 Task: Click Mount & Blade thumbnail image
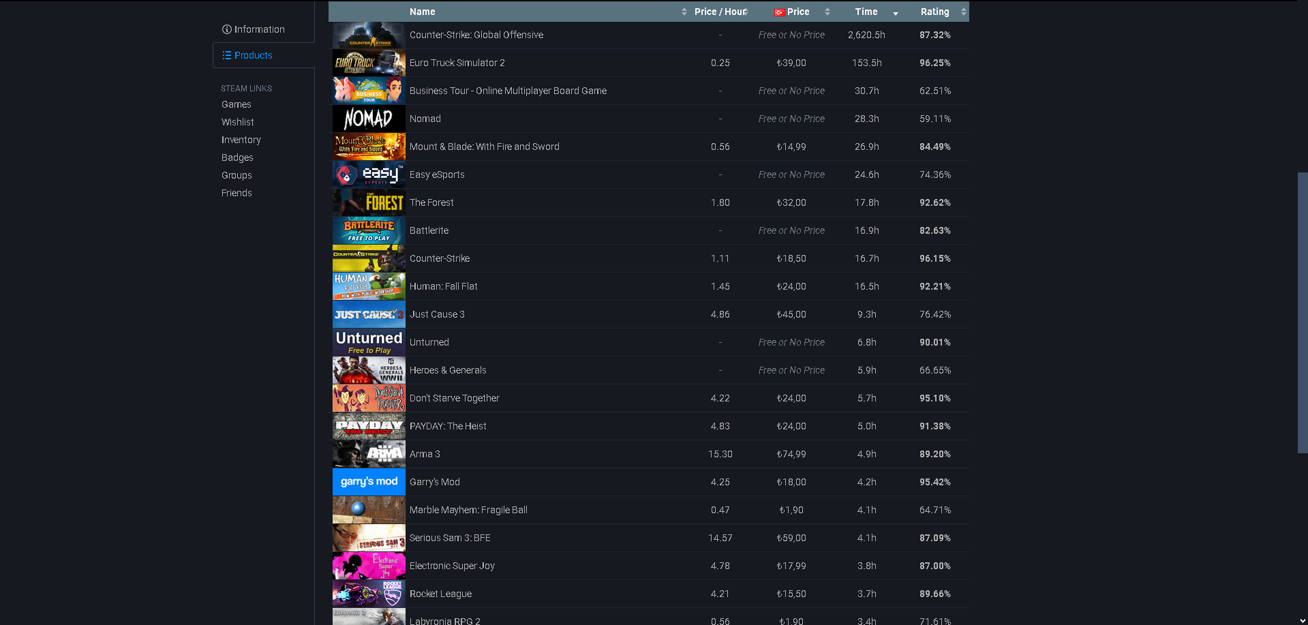[x=369, y=147]
